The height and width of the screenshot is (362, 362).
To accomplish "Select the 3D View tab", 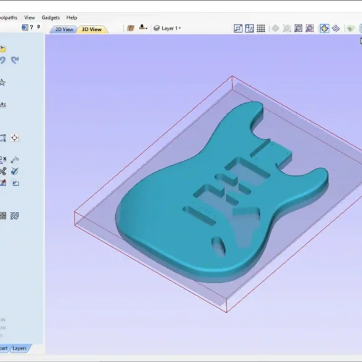I will click(92, 30).
